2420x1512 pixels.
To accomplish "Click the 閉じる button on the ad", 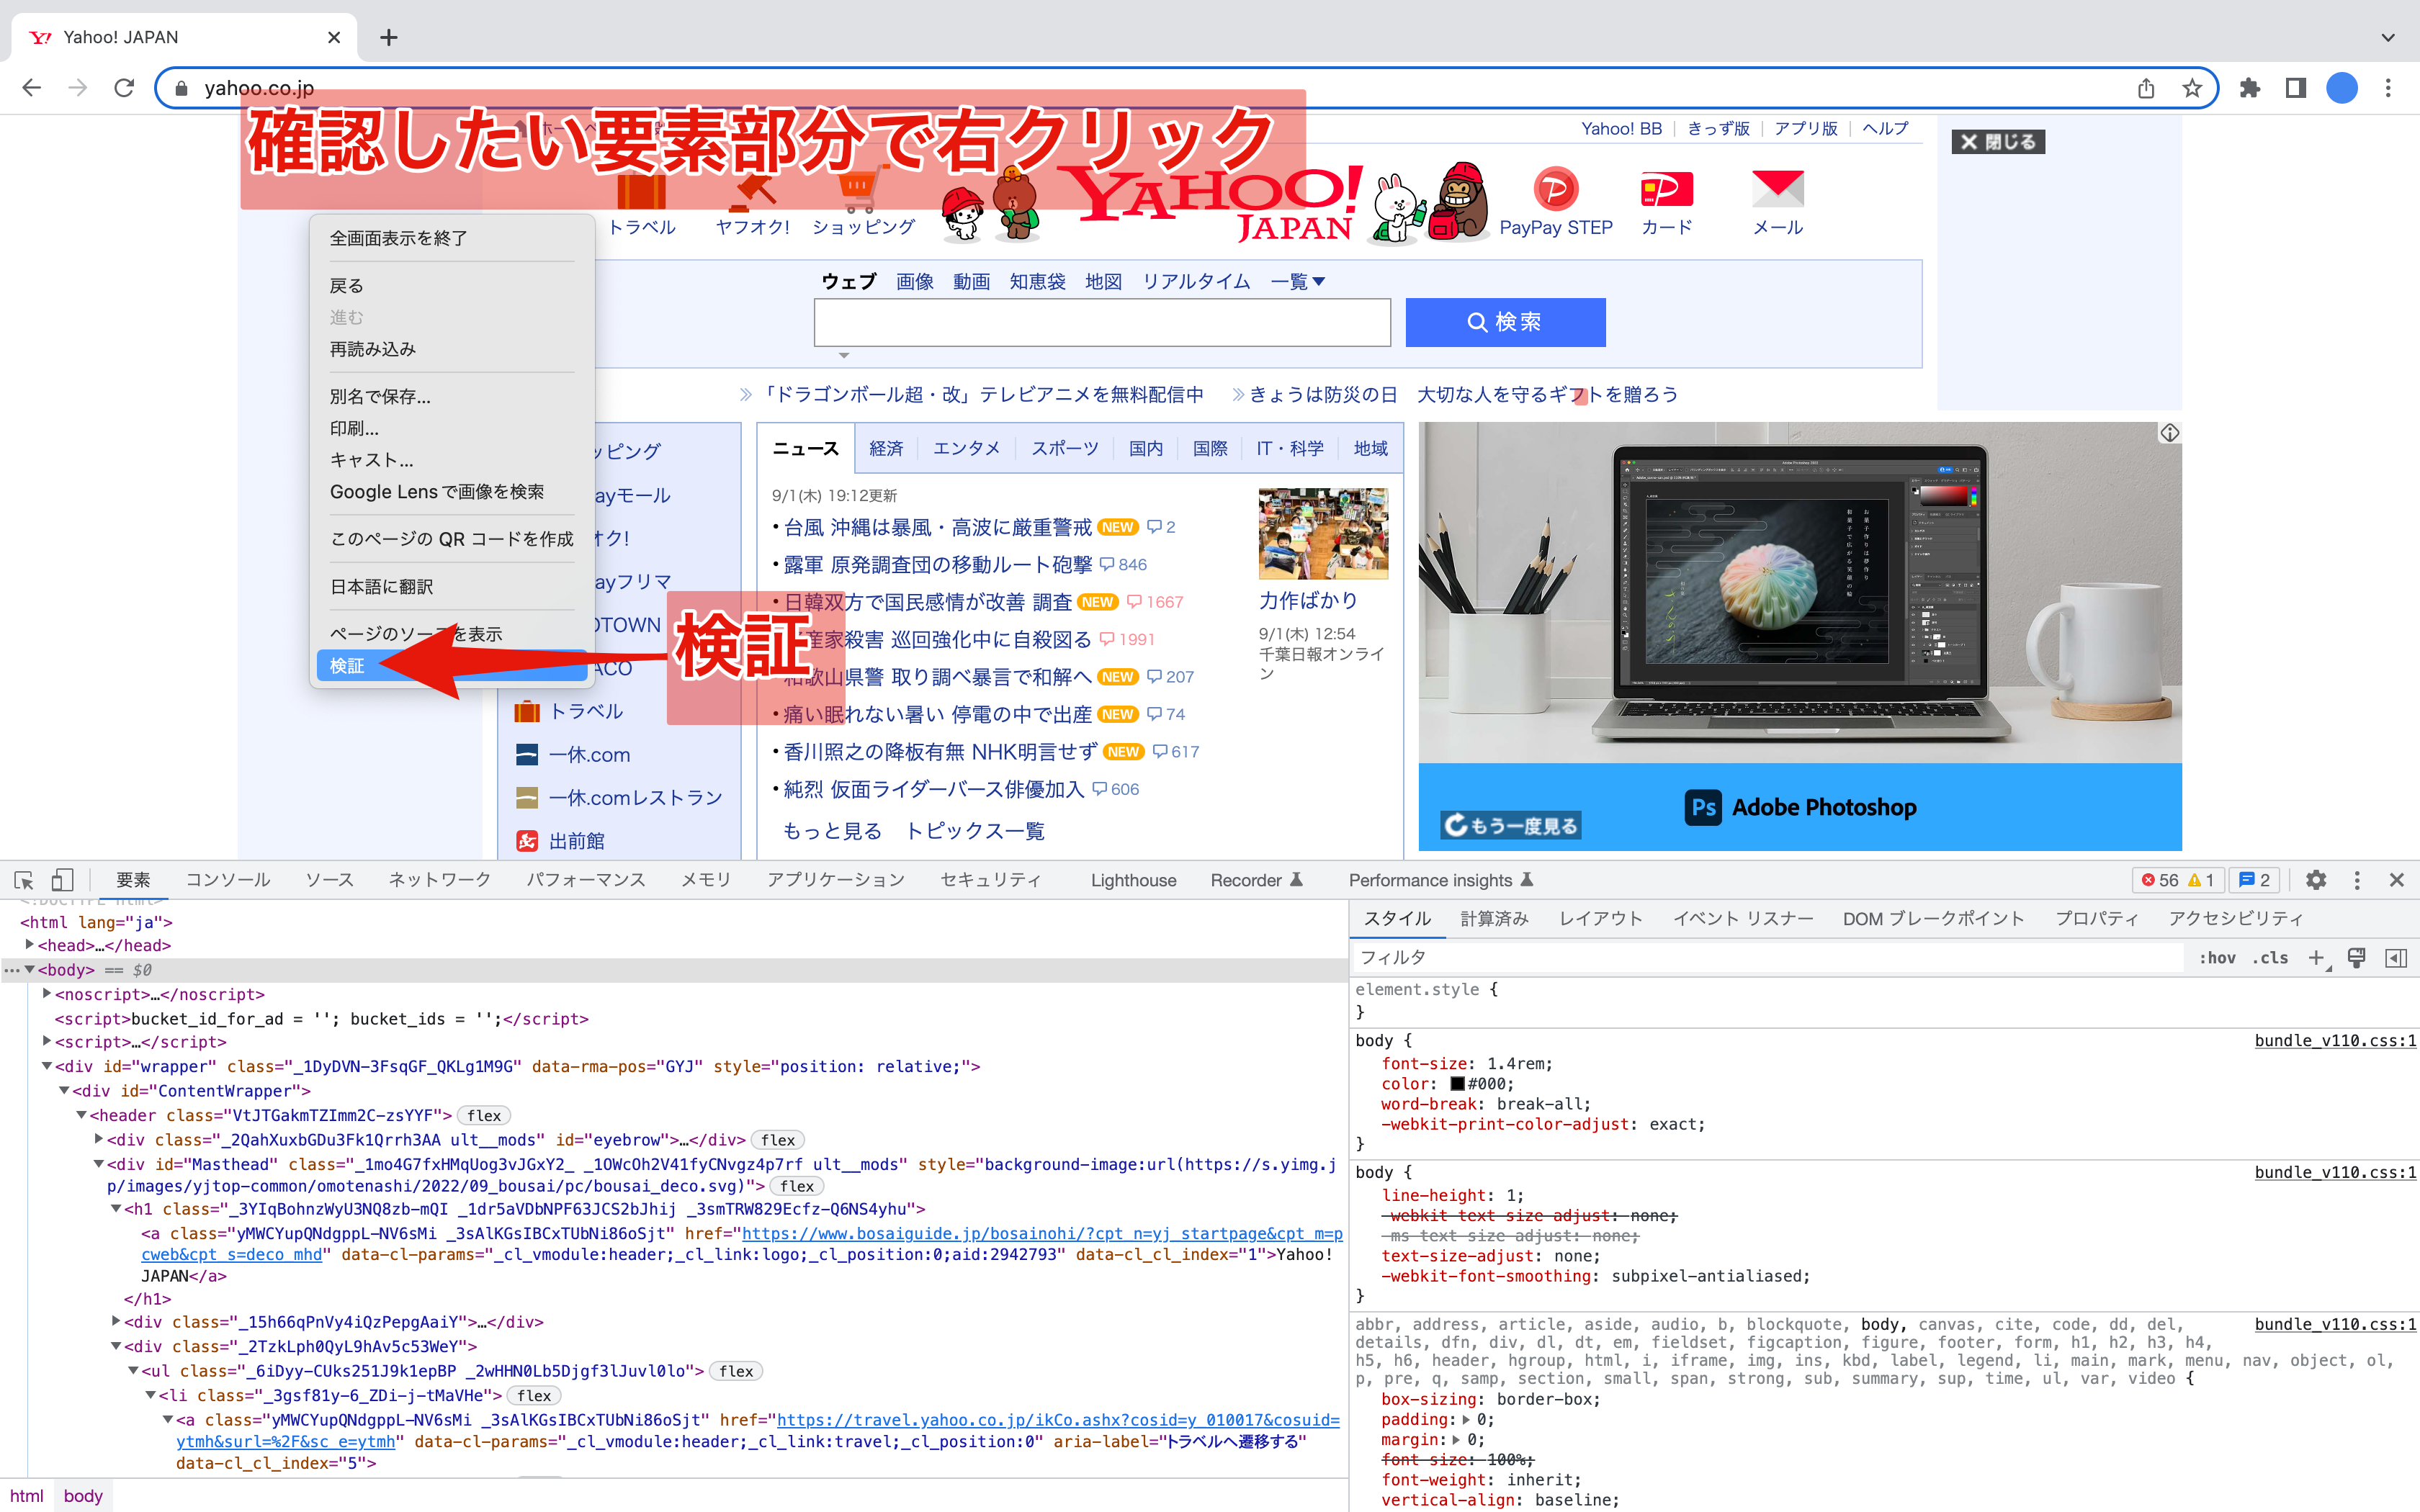I will pos(1998,142).
